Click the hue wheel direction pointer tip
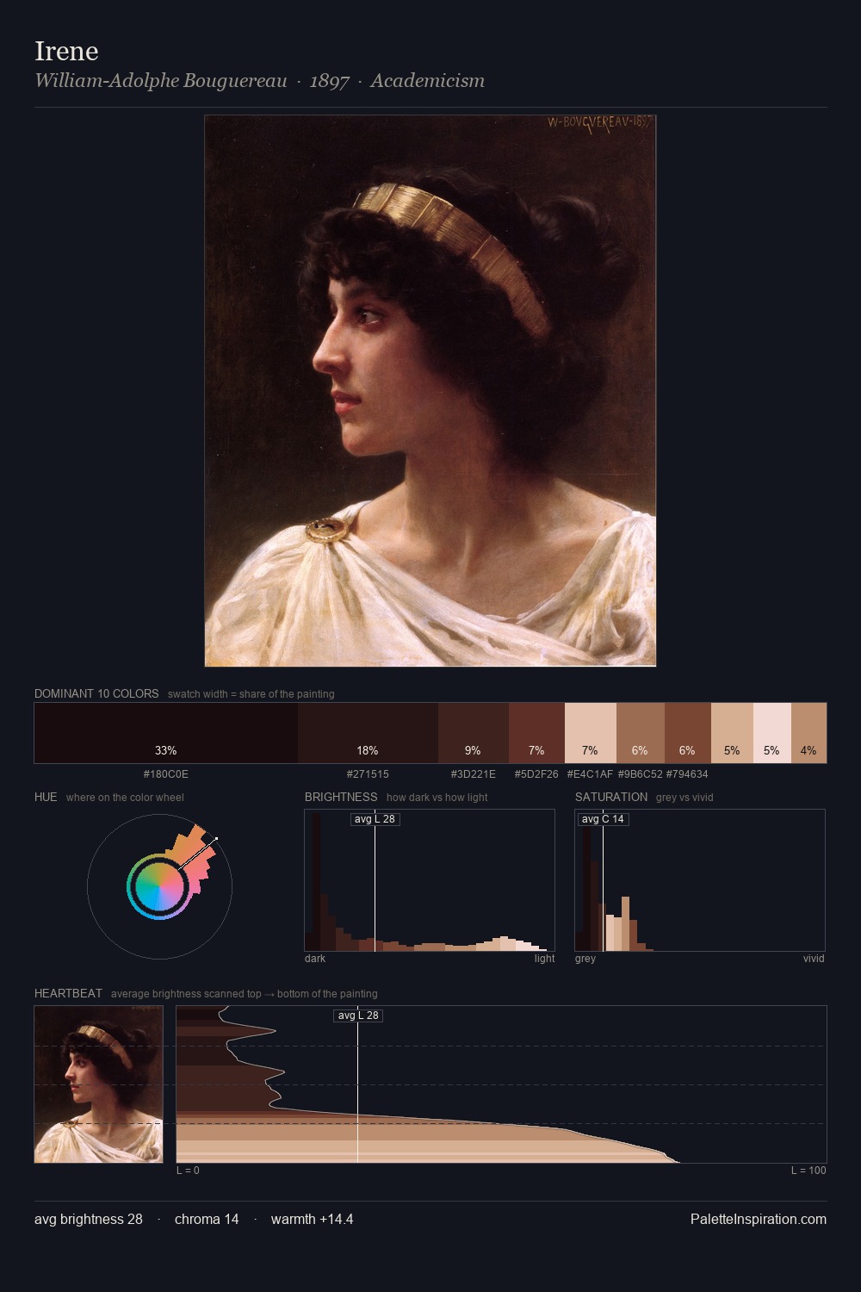861x1292 pixels. [x=216, y=838]
